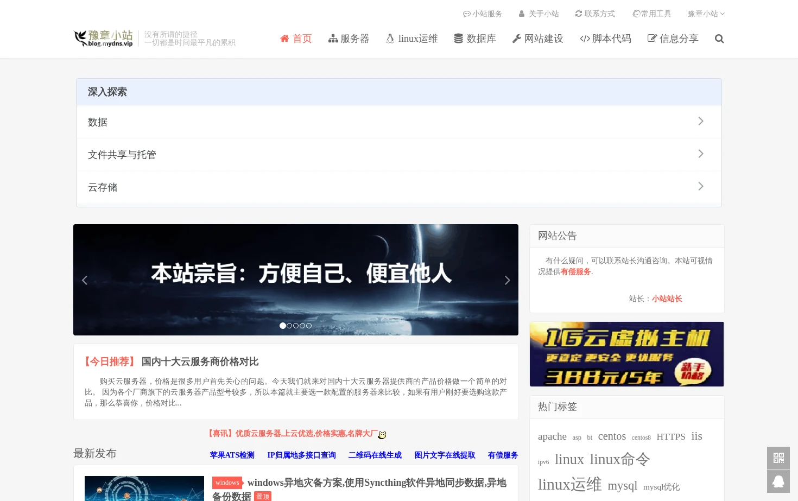Click the 本站宗旨 banner slide
Image resolution: width=798 pixels, height=501 pixels.
point(296,280)
